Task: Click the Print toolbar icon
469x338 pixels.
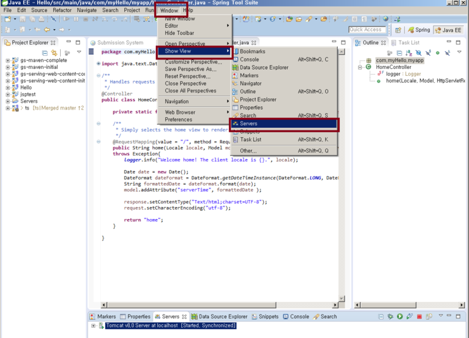Action: 42,19
